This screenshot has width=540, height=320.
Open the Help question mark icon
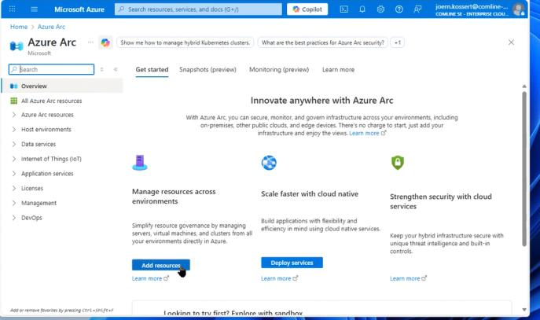399,9
